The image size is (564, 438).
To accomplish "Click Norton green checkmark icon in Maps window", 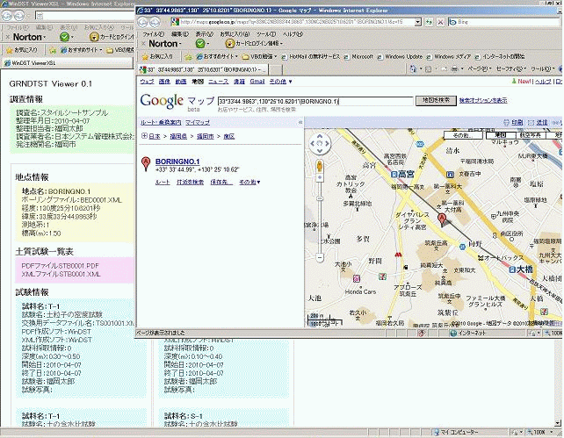I will click(x=200, y=44).
